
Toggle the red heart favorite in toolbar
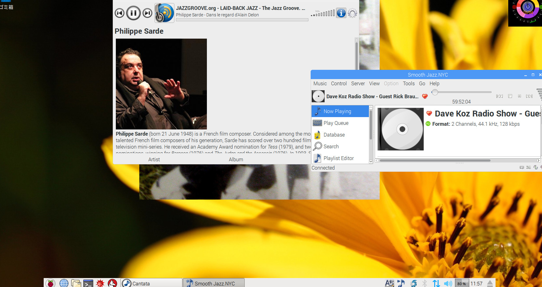click(425, 96)
